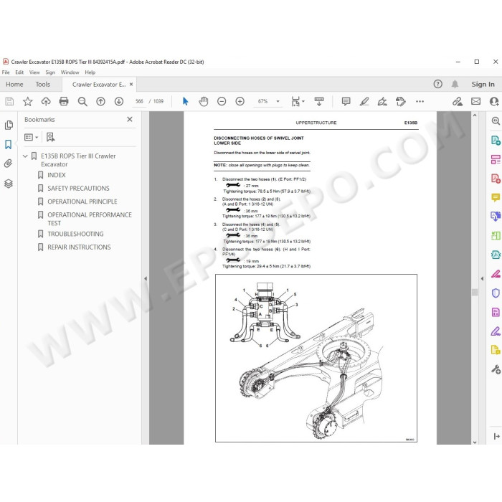
Task: Open the Help menu
Action: pos(90,72)
